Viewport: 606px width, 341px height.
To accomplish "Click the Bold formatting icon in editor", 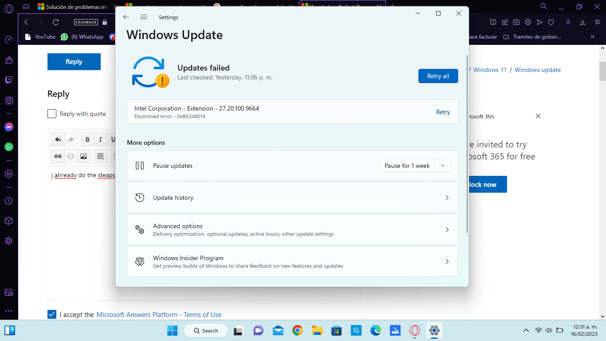I will 87,139.
